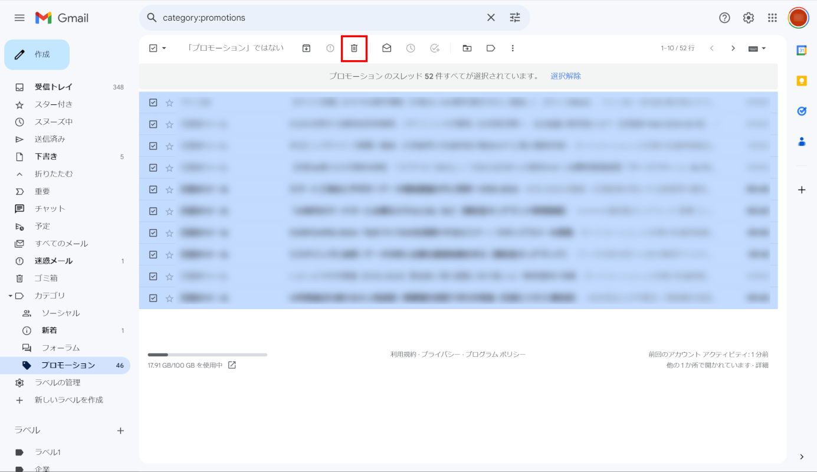Select プロモーション category
817x472 pixels.
(x=65, y=365)
